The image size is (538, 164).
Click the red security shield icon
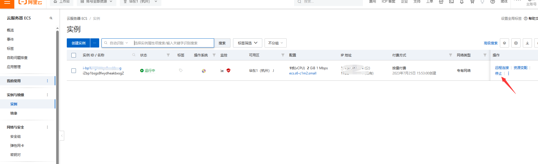point(228,70)
